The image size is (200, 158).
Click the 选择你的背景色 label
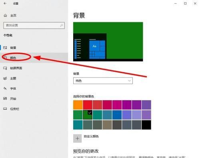84,97
